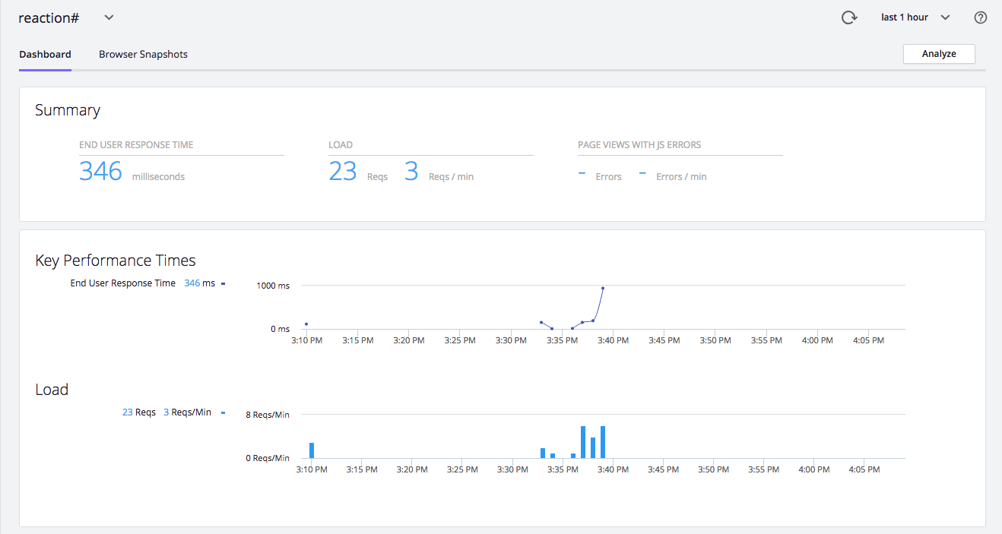Click the 4:05 PM label on the Load chart
The height and width of the screenshot is (534, 1002).
[x=864, y=469]
